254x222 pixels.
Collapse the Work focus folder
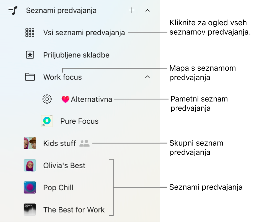pos(147,77)
